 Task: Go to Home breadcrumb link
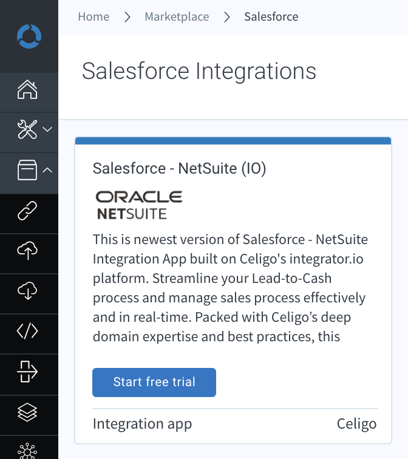(x=93, y=16)
